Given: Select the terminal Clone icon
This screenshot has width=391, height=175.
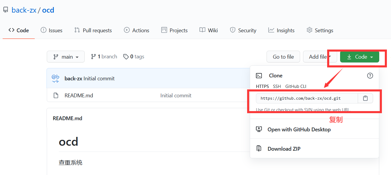Looking at the screenshot, I should 259,76.
